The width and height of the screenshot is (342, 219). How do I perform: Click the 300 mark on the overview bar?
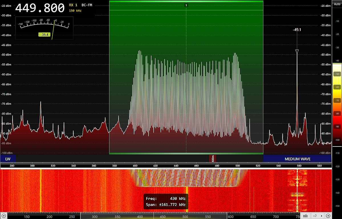pos(95,216)
